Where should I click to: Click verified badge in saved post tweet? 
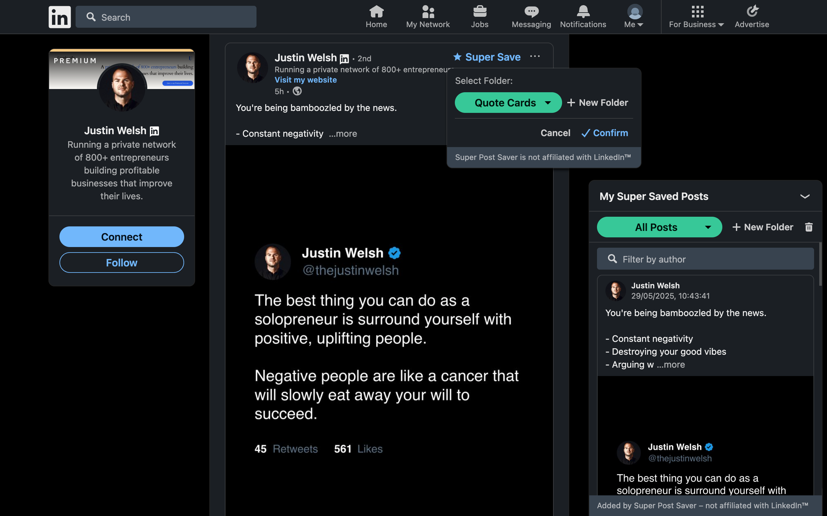(709, 447)
